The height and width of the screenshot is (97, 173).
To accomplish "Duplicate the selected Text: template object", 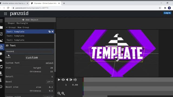I will point(49,32).
